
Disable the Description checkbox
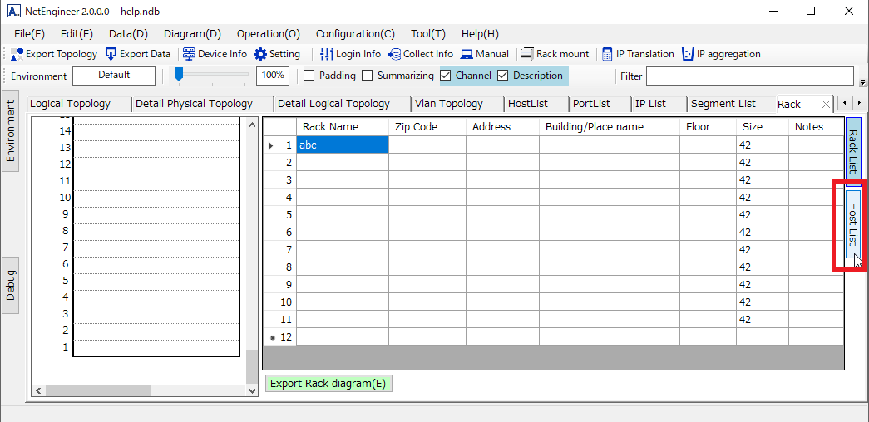[x=502, y=76]
